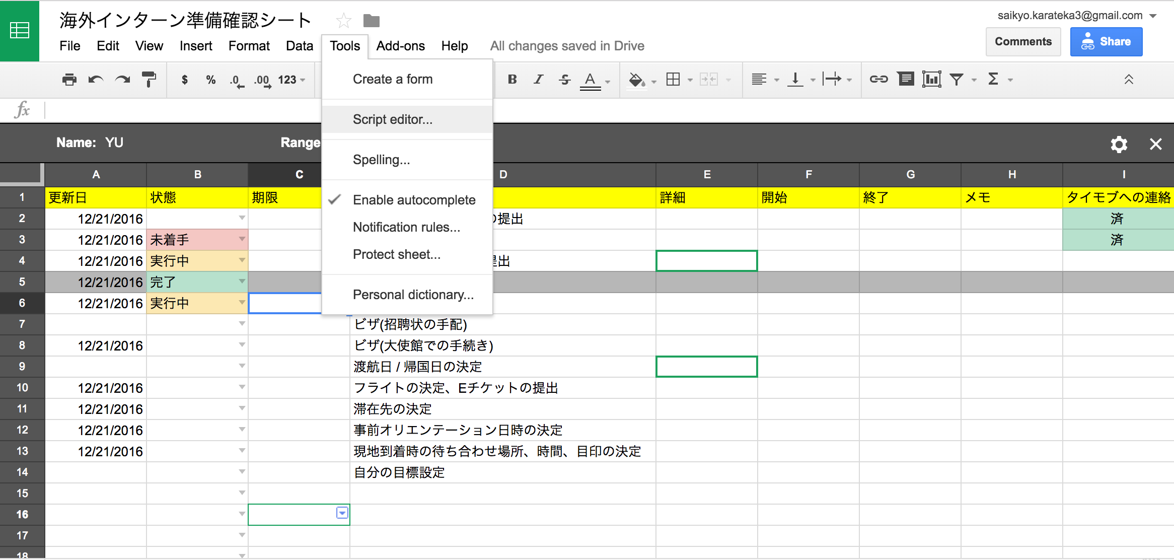
Task: Increase decimal places icon
Action: [x=263, y=81]
